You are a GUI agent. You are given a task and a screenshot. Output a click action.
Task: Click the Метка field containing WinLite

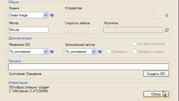[28, 30]
